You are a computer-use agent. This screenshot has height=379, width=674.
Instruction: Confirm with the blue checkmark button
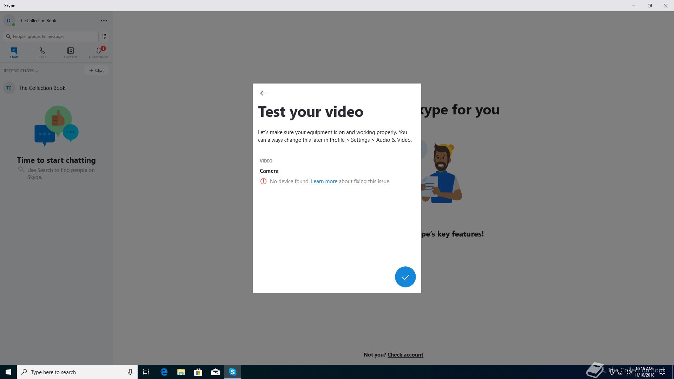(x=405, y=277)
